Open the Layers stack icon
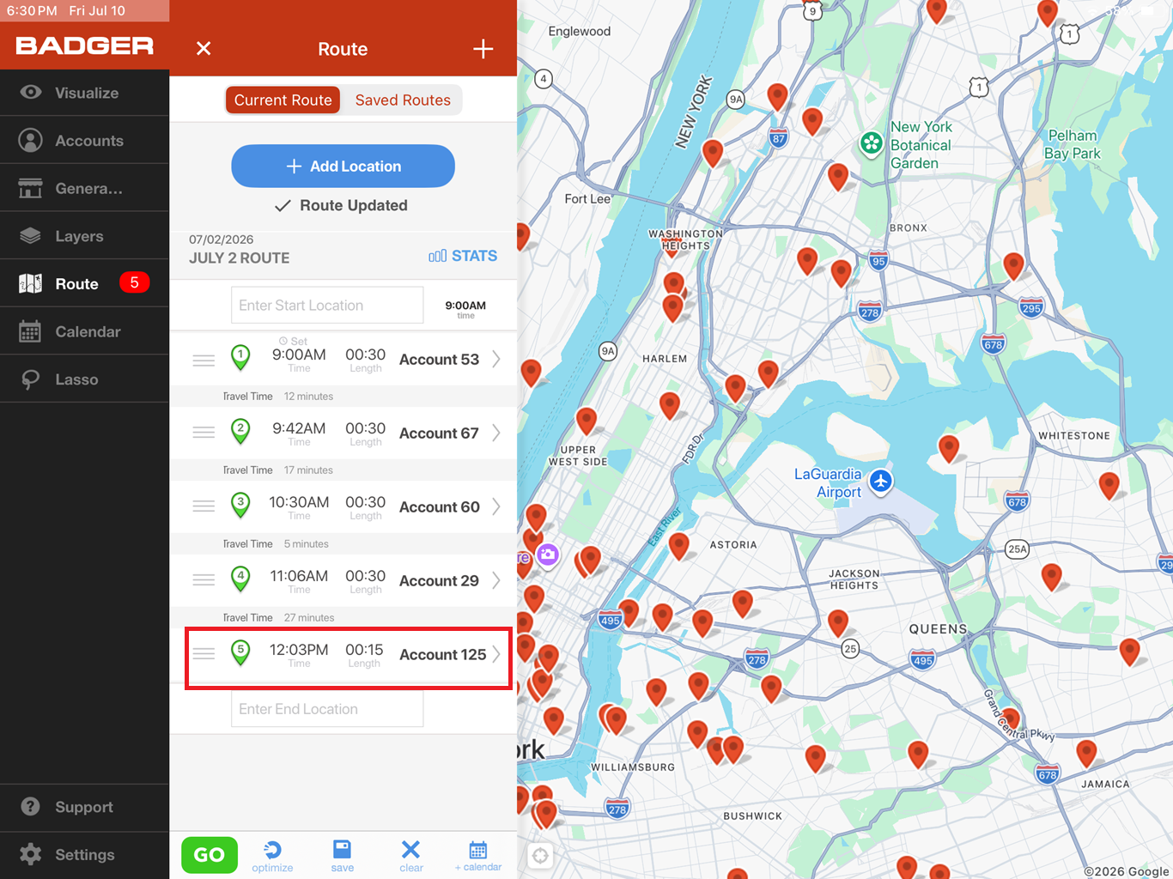The height and width of the screenshot is (879, 1173). coord(31,236)
